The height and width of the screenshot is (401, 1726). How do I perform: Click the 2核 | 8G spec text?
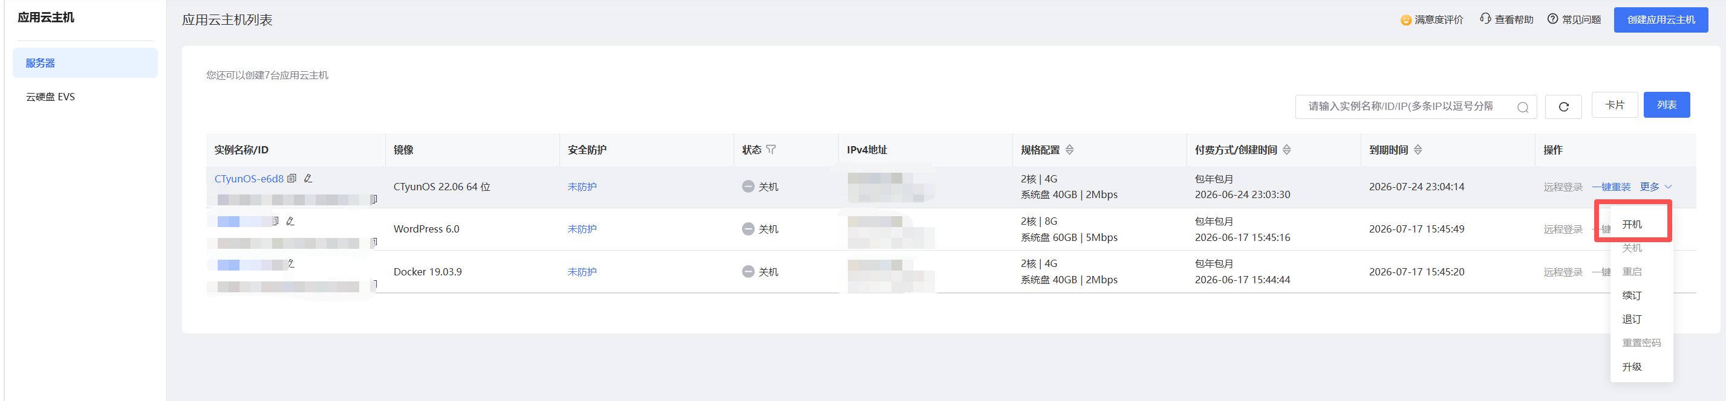[1038, 221]
